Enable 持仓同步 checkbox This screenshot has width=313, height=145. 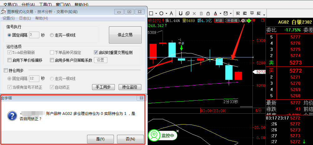6,70
